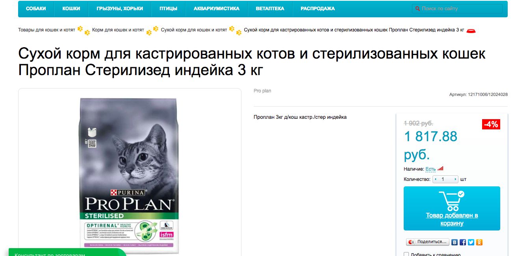Open the 'Поделиться…' share dropdown
This screenshot has height=256, width=527.
(x=428, y=242)
